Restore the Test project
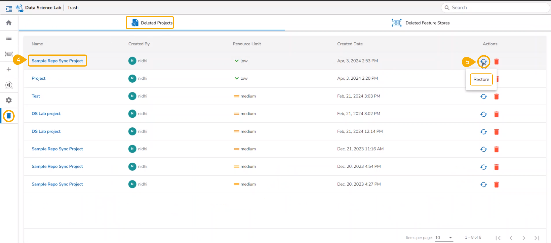 (484, 96)
